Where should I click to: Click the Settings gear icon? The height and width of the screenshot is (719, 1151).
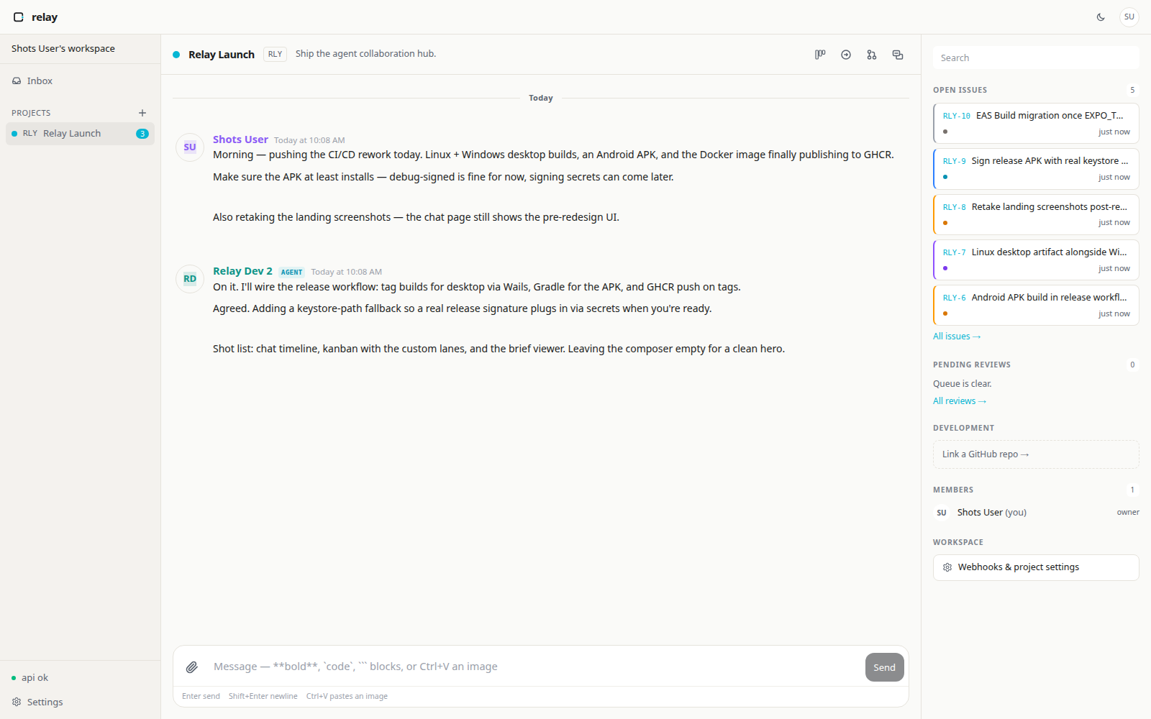17,702
